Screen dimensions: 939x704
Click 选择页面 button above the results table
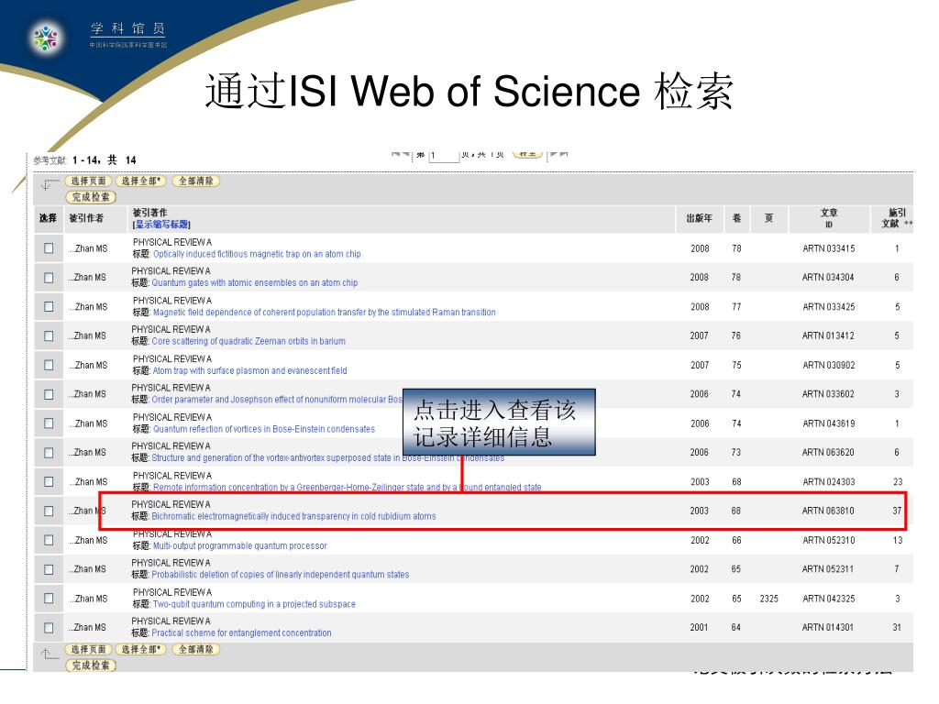tap(88, 181)
